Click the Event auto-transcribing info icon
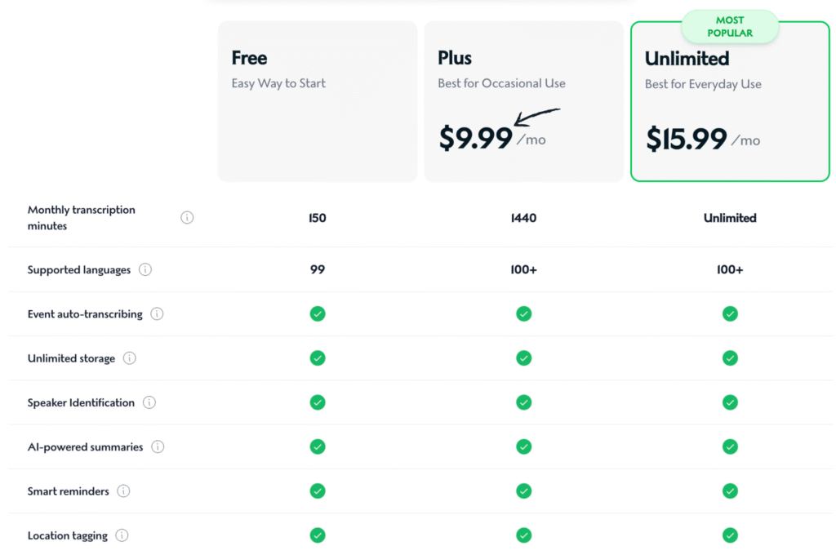836x555 pixels. click(x=157, y=313)
